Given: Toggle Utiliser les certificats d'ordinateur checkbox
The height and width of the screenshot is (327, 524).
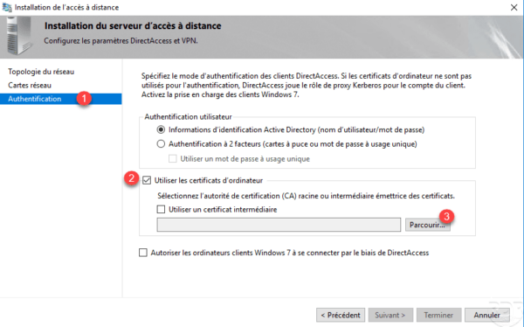Looking at the screenshot, I should click(147, 180).
